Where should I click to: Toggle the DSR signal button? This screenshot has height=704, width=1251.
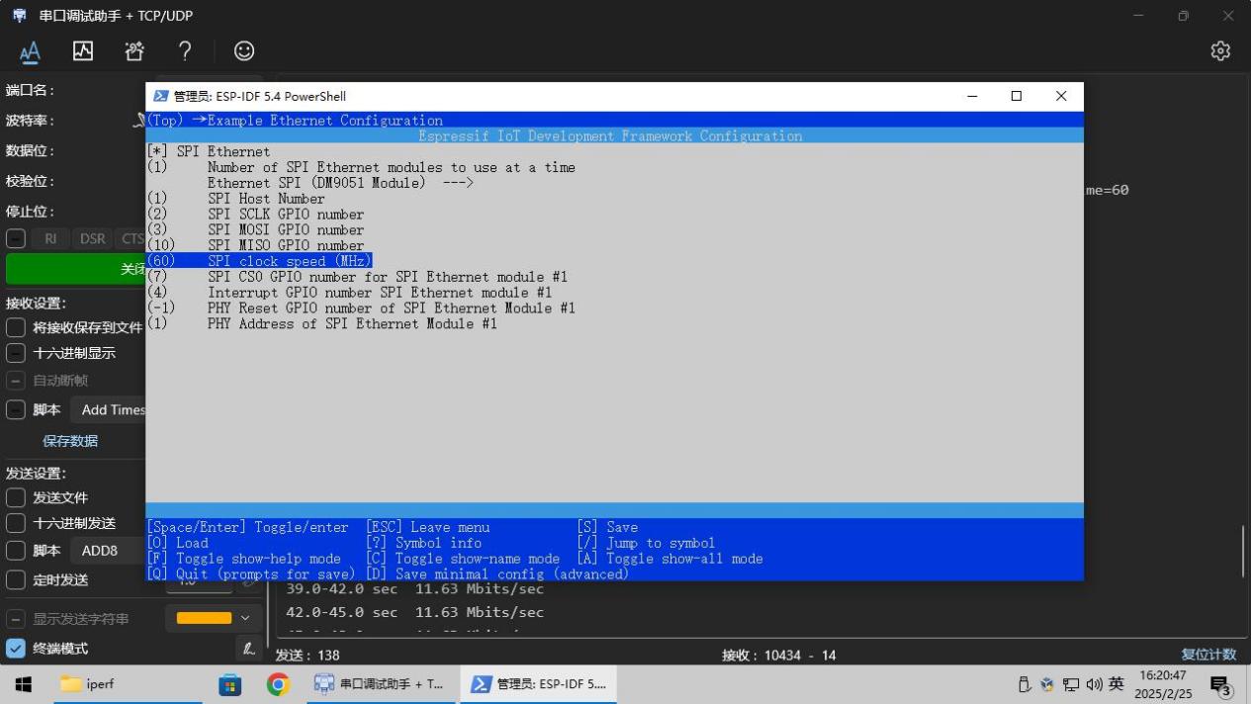92,238
